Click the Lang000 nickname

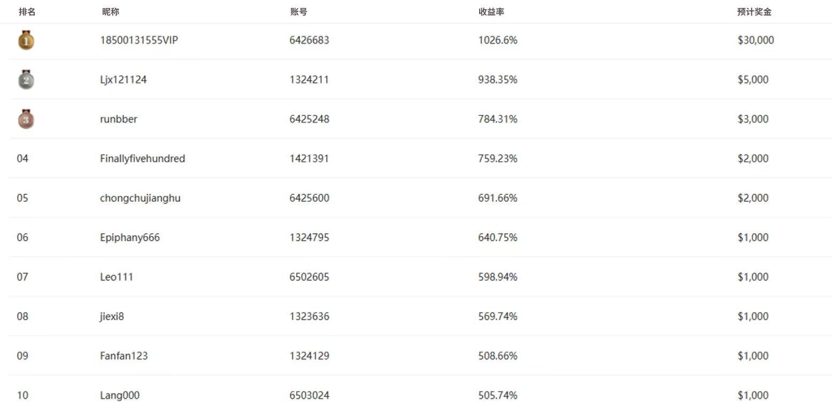[120, 395]
